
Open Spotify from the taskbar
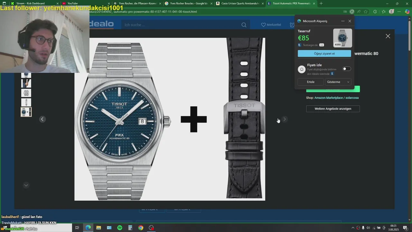(x=120, y=228)
